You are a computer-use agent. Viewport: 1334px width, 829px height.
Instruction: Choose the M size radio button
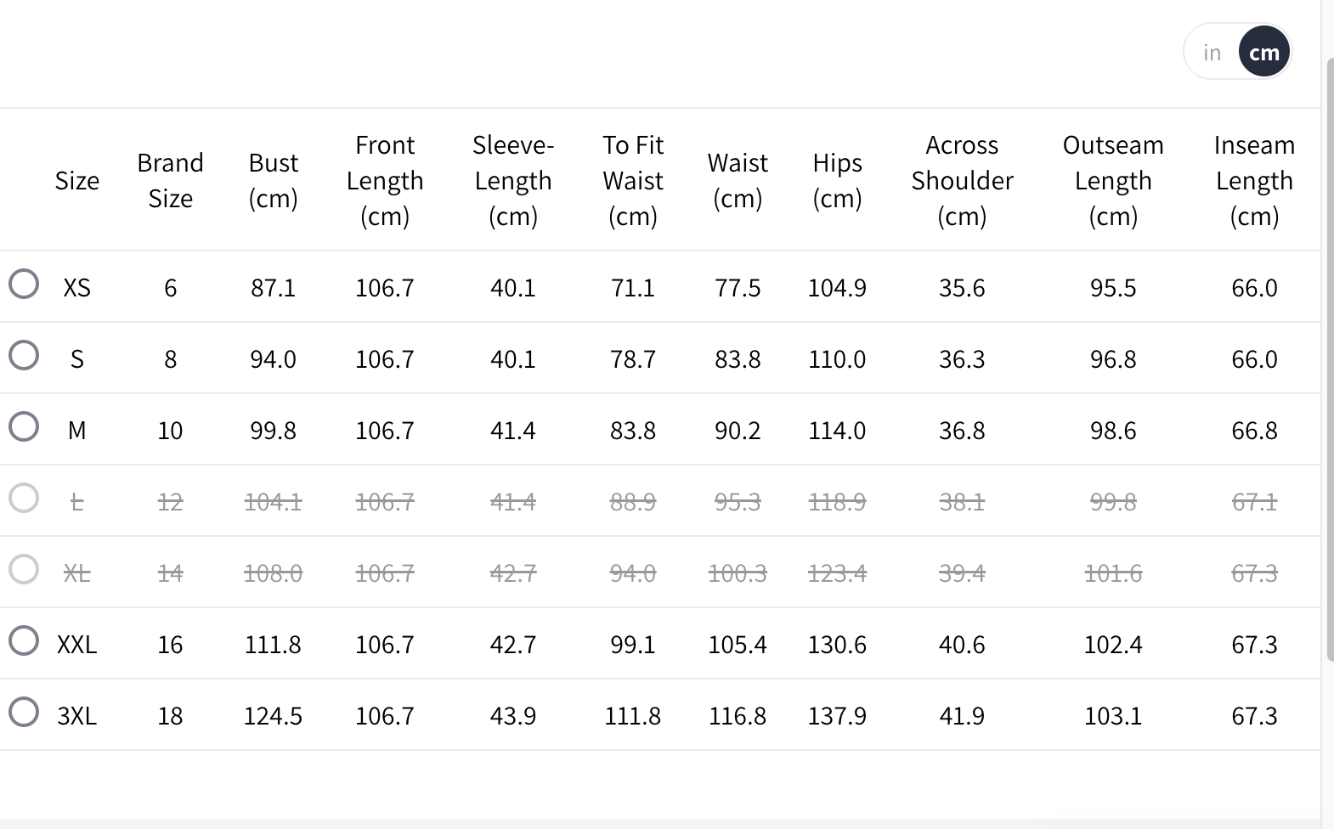[x=24, y=426]
